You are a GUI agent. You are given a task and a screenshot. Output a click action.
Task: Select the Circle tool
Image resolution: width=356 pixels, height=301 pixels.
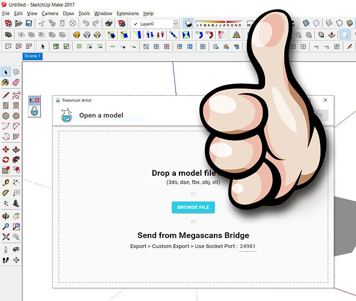pyautogui.click(x=5, y=116)
